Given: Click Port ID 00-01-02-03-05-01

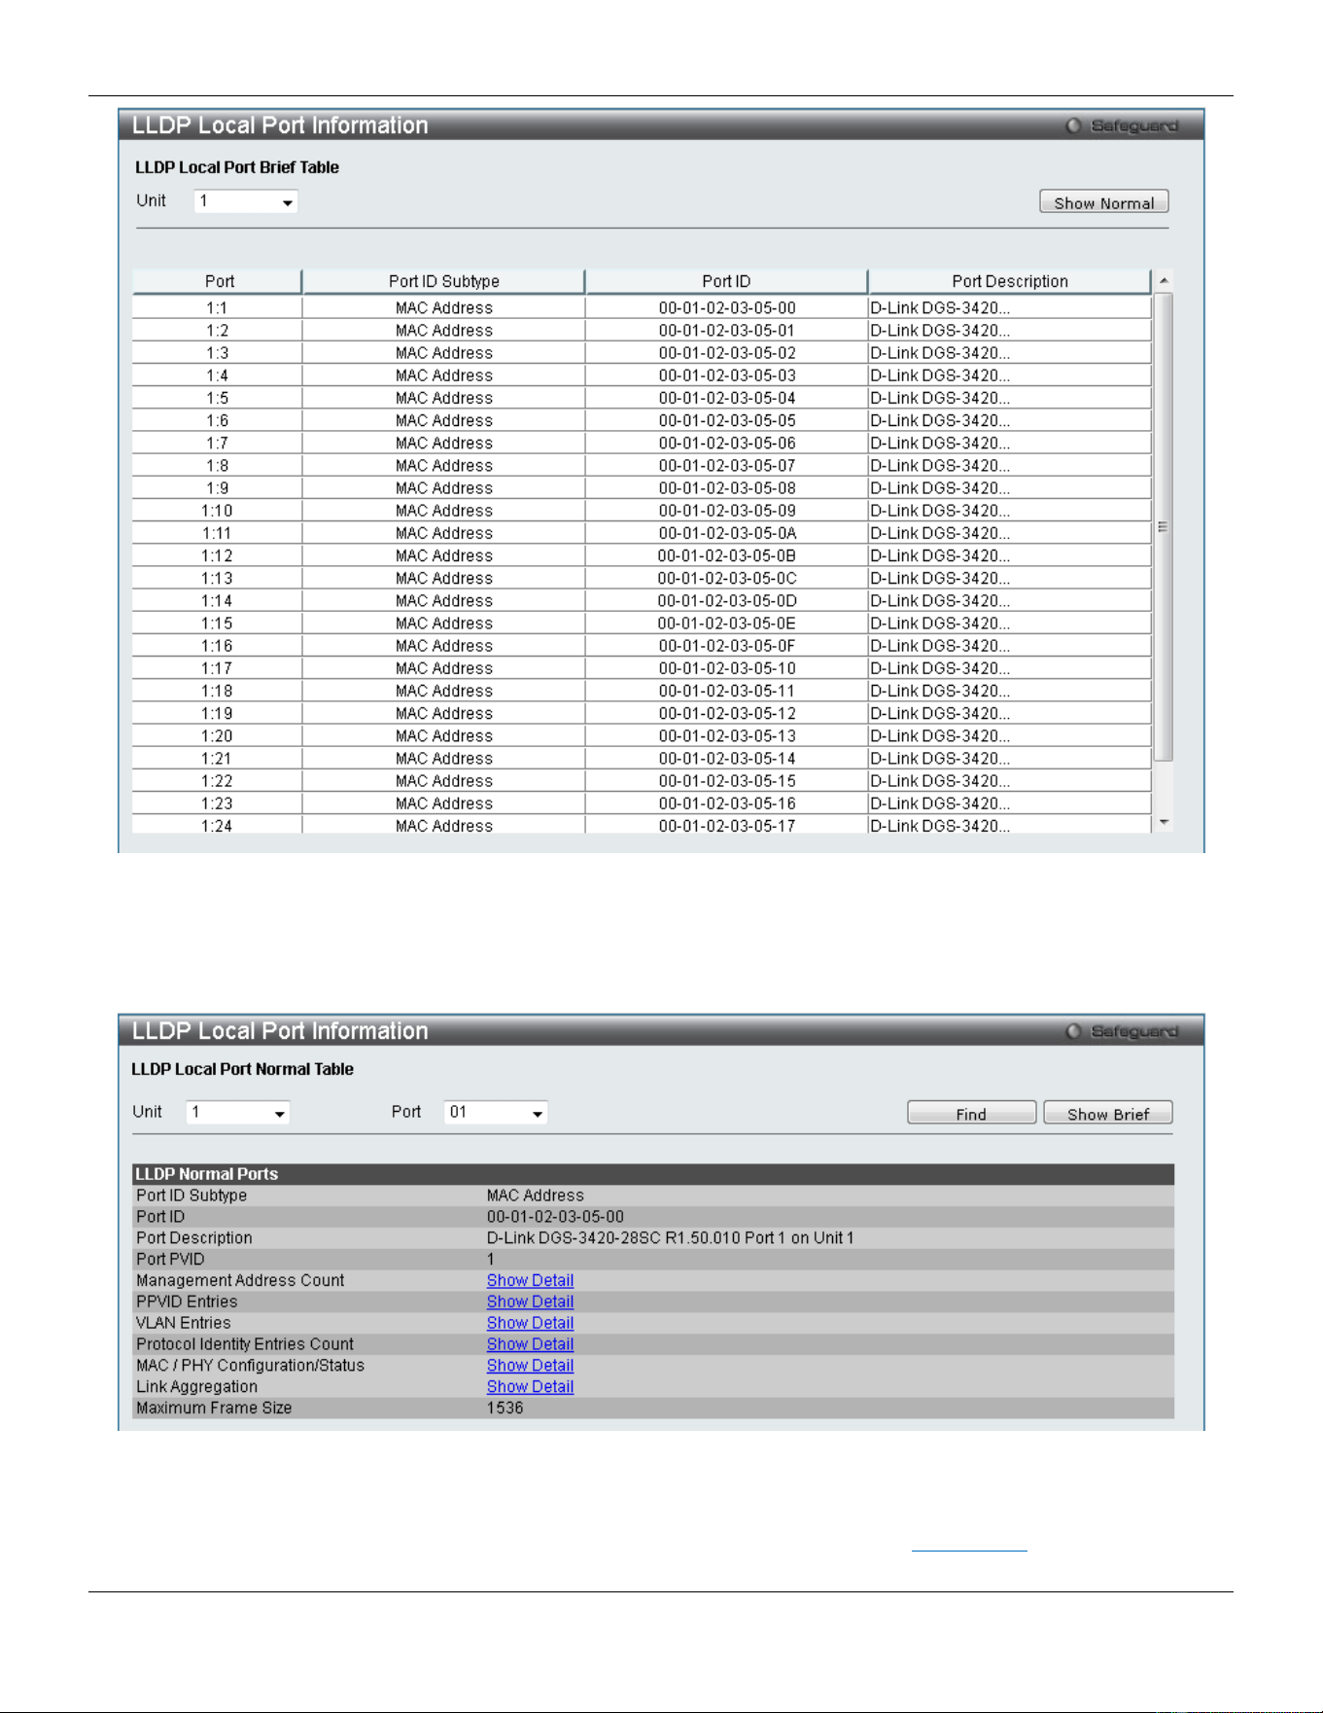Looking at the screenshot, I should [x=727, y=331].
